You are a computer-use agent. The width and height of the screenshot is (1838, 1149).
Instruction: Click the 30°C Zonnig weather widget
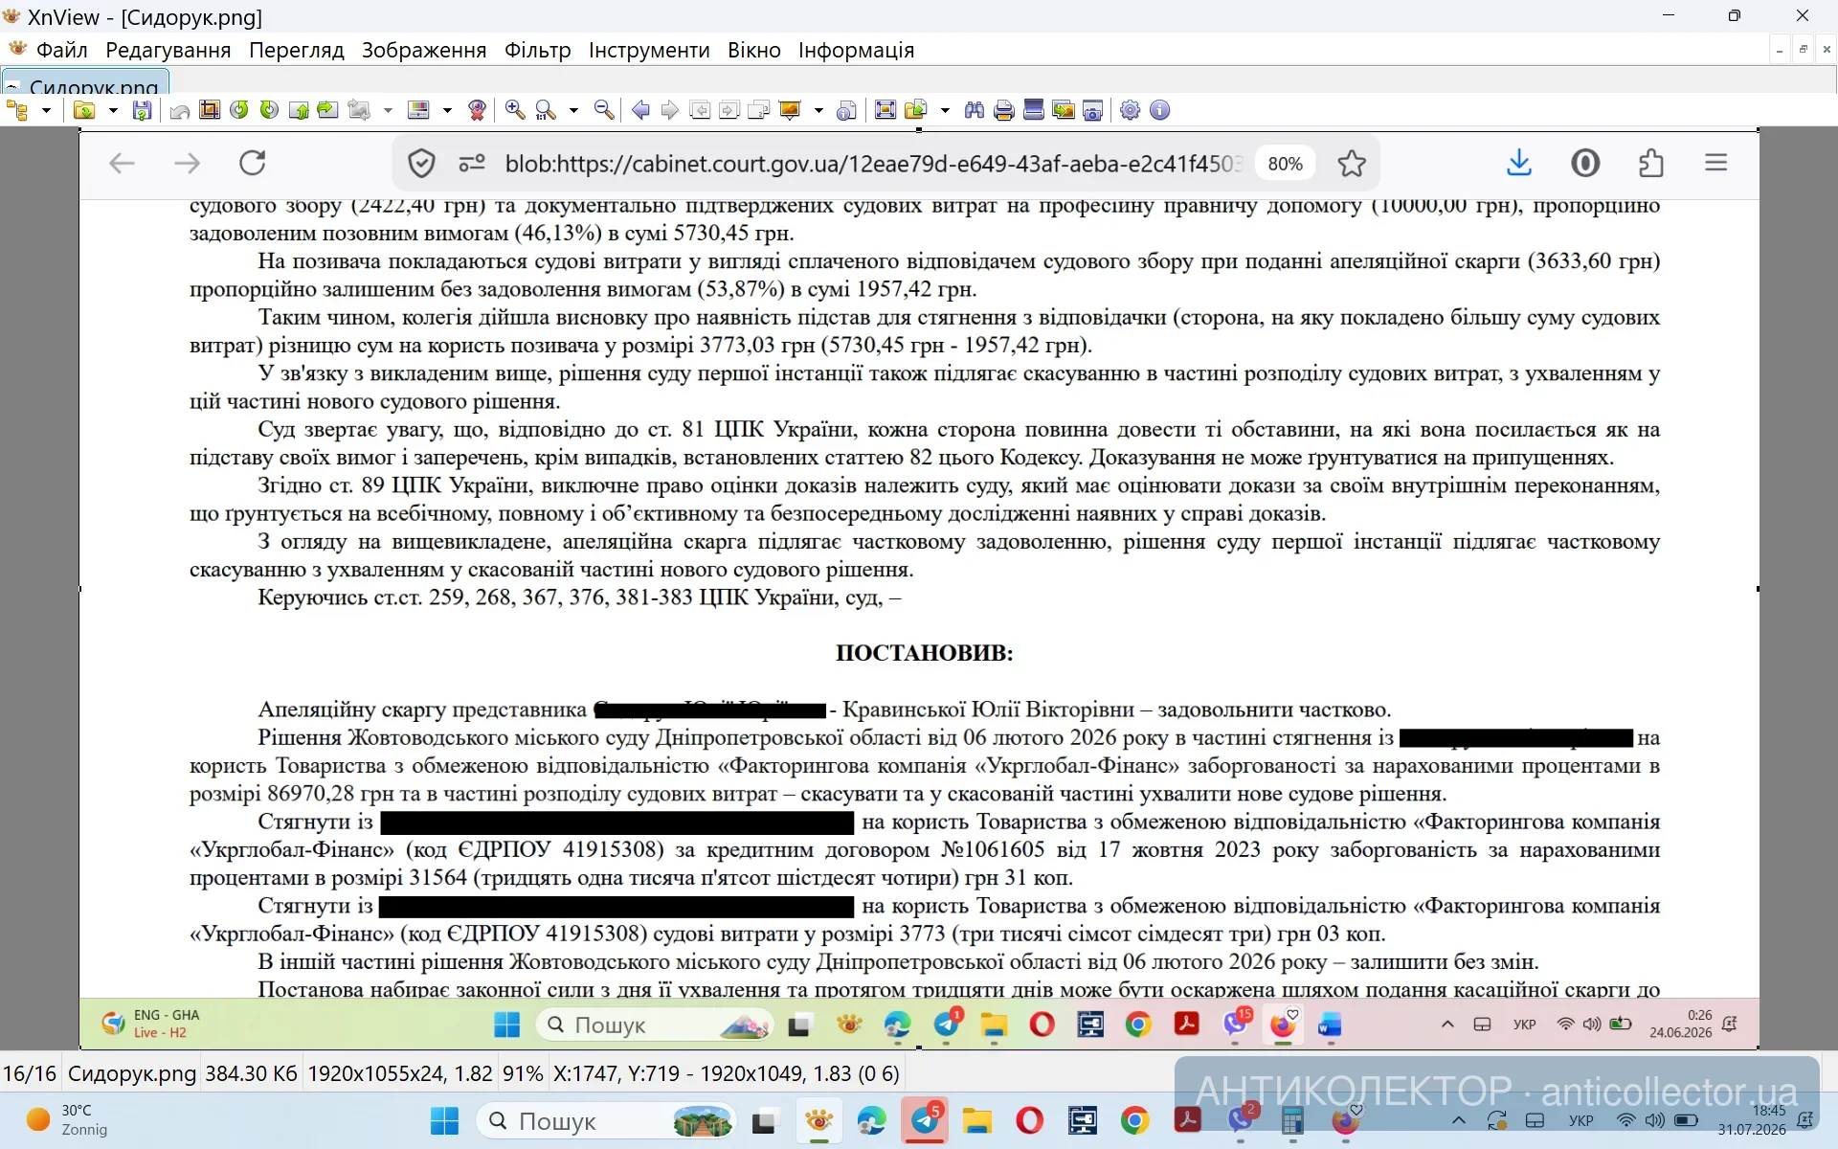(x=69, y=1120)
